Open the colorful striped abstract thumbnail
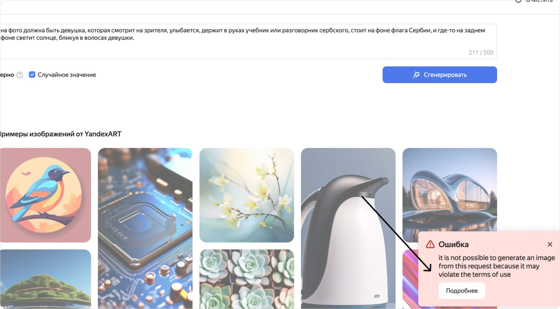Viewport: 560px width, 309px height. [410, 279]
